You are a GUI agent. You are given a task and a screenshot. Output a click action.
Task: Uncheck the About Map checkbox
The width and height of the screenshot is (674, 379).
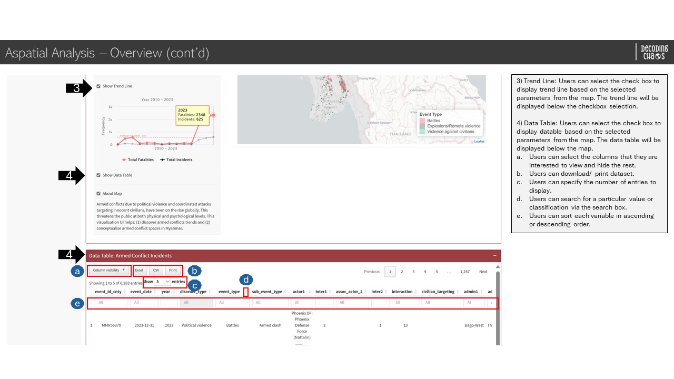point(98,194)
